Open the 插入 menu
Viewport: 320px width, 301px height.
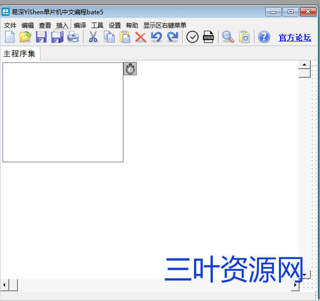click(x=62, y=25)
